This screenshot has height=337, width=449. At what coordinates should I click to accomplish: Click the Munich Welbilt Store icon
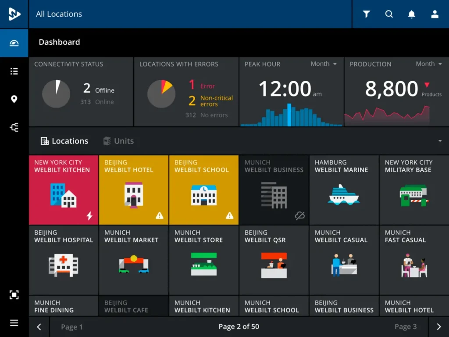(204, 264)
